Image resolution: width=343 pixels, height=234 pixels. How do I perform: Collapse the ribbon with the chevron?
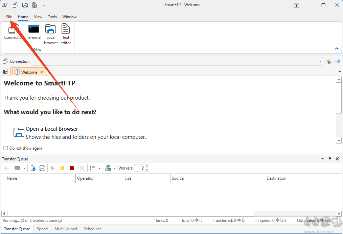[337, 49]
